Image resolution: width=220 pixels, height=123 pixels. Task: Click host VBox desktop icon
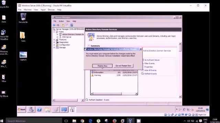4,78
